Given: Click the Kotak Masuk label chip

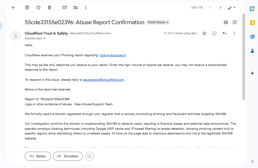Looking at the screenshot, I should tap(156, 22).
